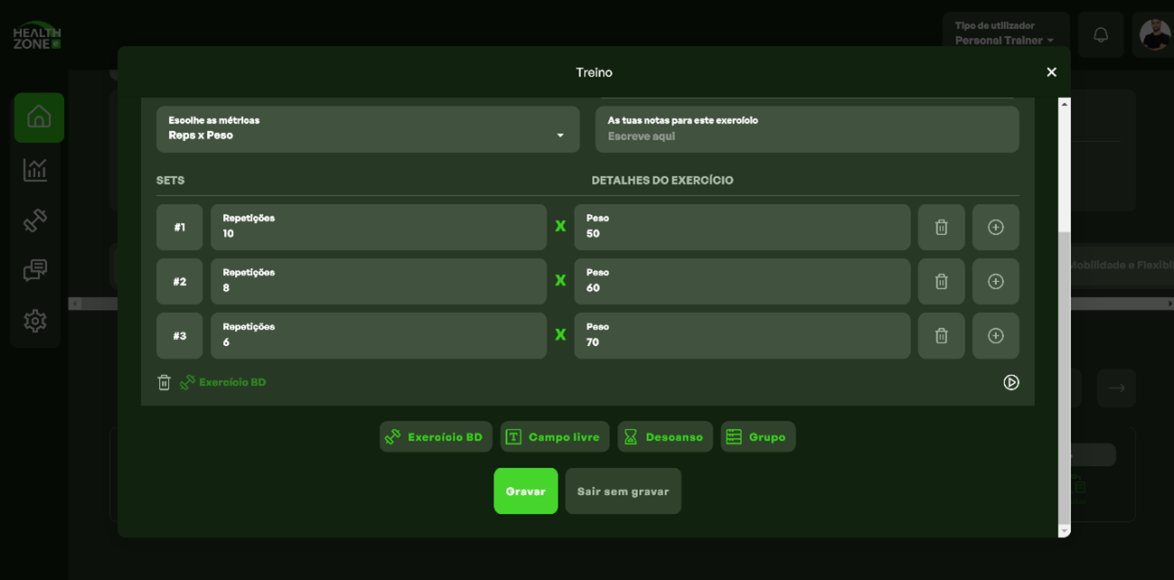Edit Repetições field of set #1

coord(379,228)
